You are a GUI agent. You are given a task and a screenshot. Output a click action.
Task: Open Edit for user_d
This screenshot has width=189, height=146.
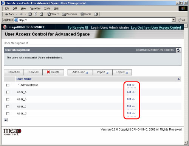pyautogui.click(x=131, y=113)
